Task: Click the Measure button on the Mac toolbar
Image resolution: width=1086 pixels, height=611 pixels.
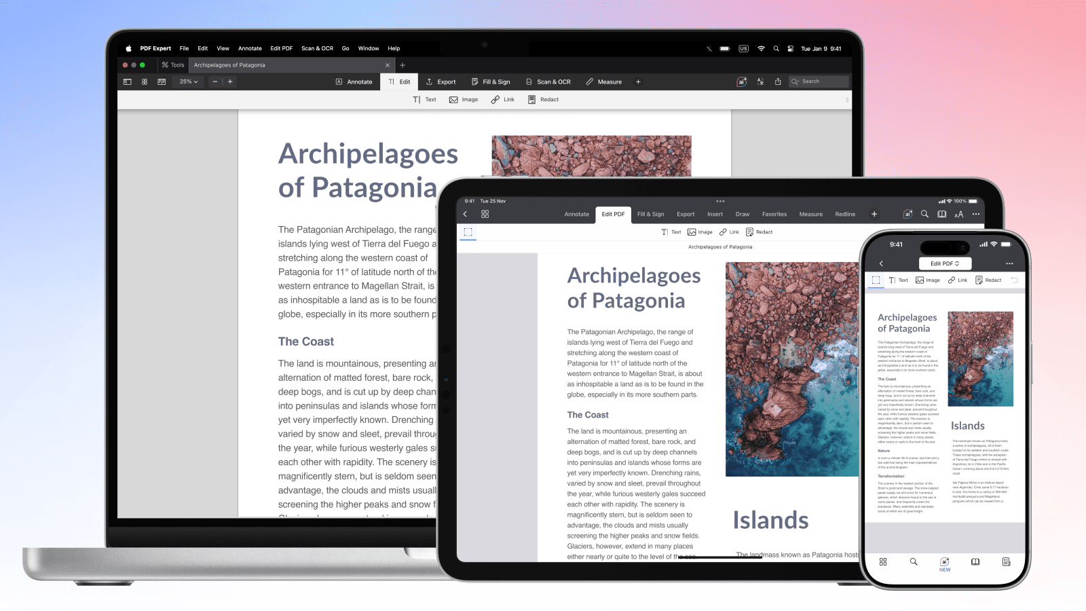Action: 603,81
